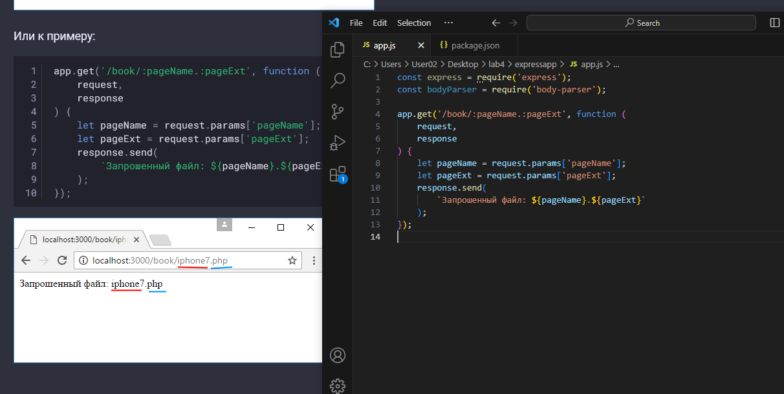Open the Run and Debug view
The width and height of the screenshot is (784, 394).
(338, 143)
